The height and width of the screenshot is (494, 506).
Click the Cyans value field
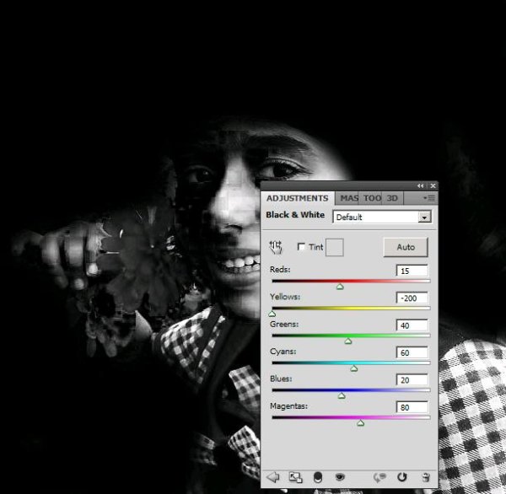click(x=412, y=352)
